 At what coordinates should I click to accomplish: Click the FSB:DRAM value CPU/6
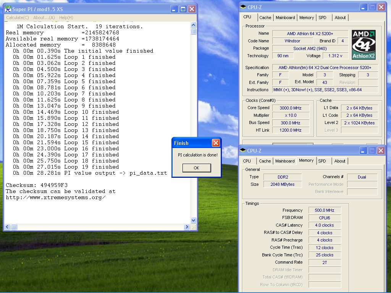[x=325, y=218]
